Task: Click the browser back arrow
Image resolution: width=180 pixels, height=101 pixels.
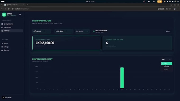Action: [2, 9]
